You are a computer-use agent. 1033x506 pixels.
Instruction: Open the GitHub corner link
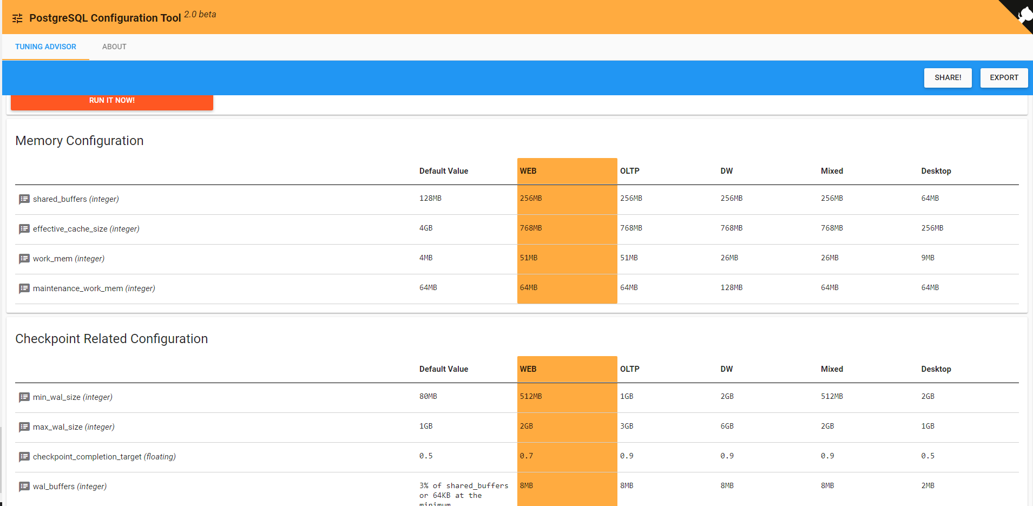pyautogui.click(x=1021, y=13)
